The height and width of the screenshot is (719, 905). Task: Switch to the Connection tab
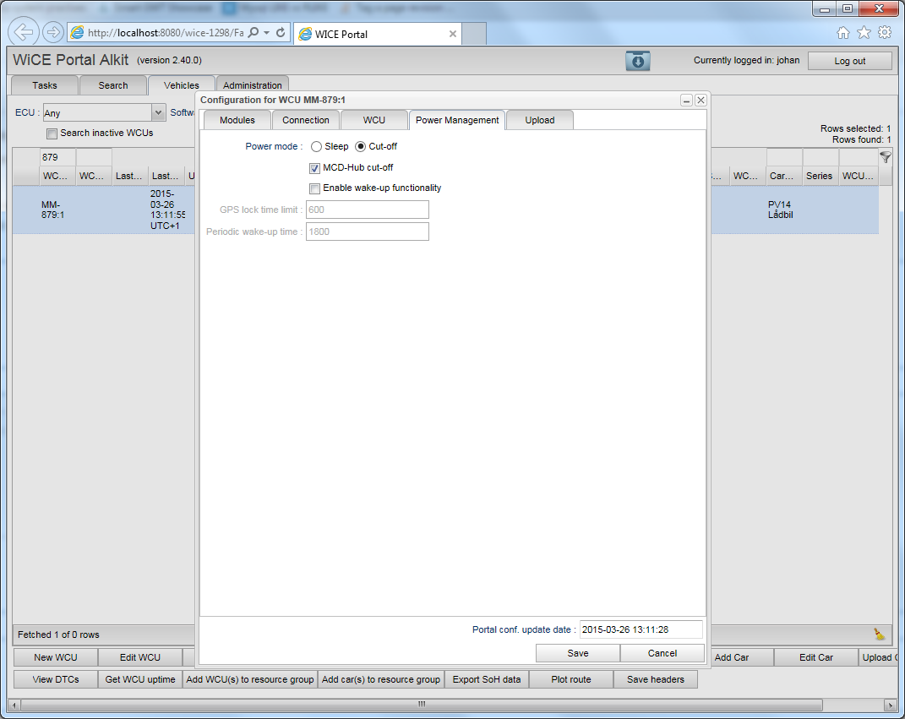(x=305, y=120)
